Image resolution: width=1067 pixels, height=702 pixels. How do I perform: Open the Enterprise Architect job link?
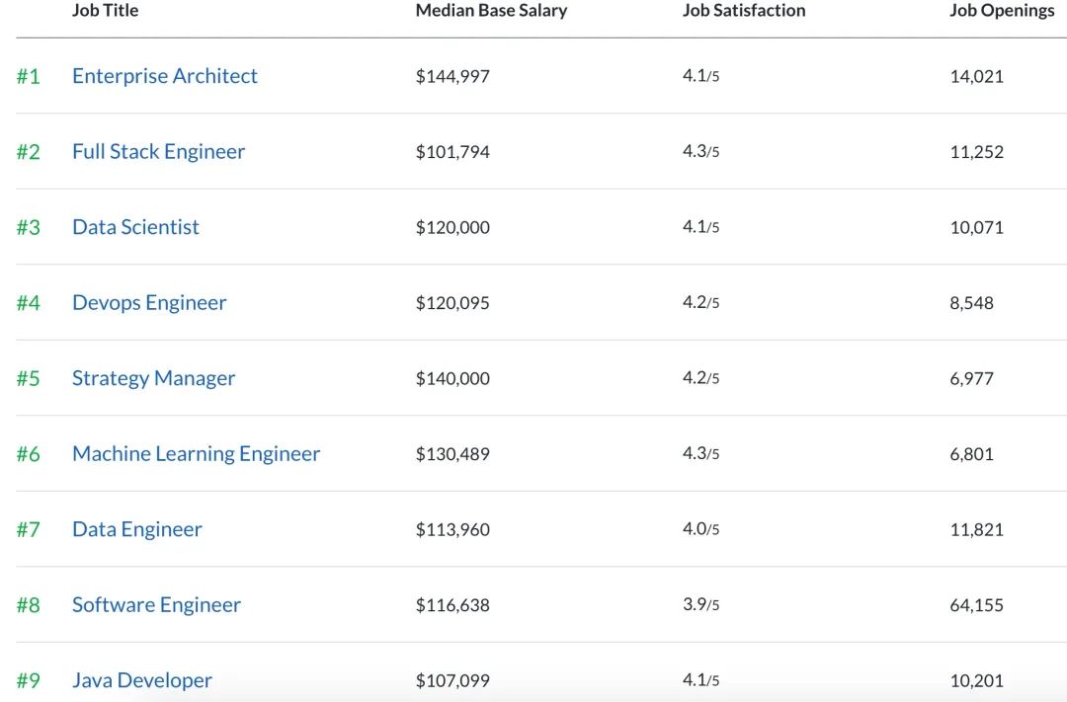[164, 76]
